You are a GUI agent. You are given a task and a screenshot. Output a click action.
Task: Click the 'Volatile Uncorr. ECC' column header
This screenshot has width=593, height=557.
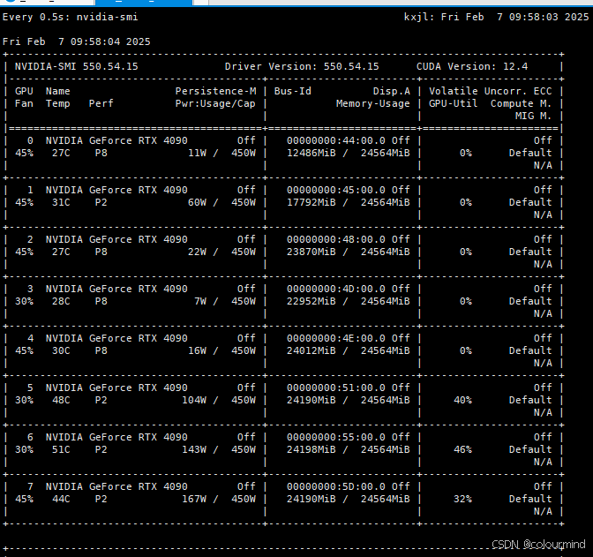pos(490,91)
